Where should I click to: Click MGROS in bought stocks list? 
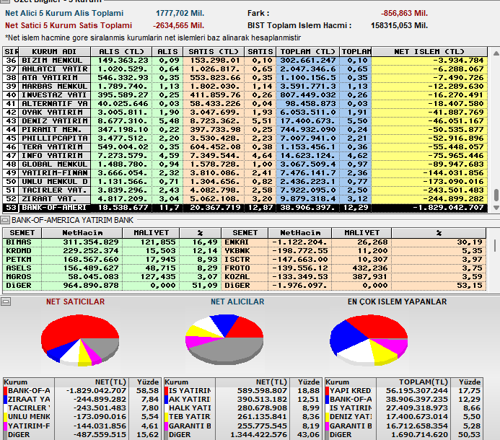pyautogui.click(x=19, y=277)
